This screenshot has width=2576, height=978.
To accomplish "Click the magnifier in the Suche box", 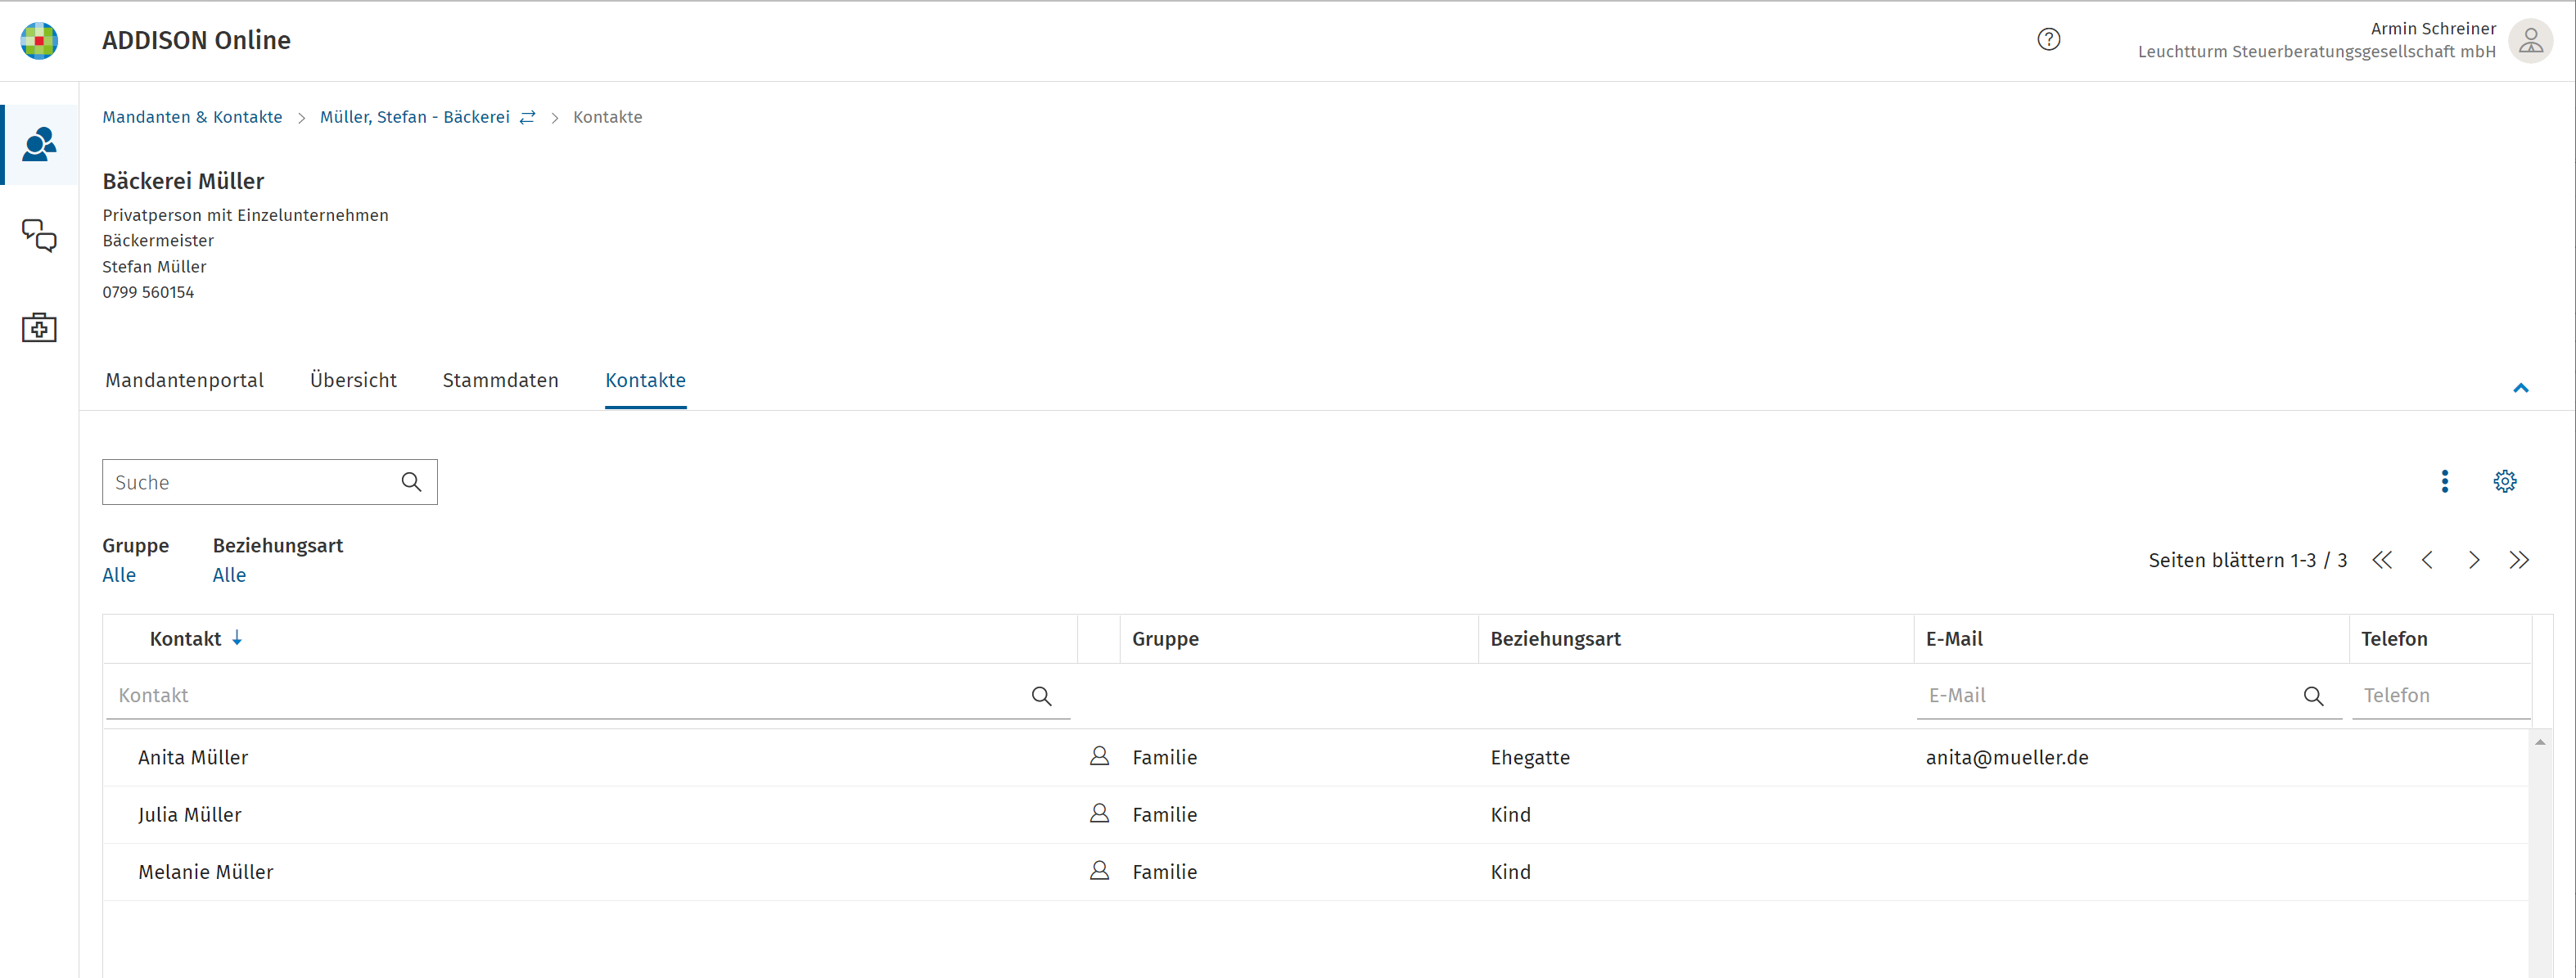I will click(x=411, y=482).
